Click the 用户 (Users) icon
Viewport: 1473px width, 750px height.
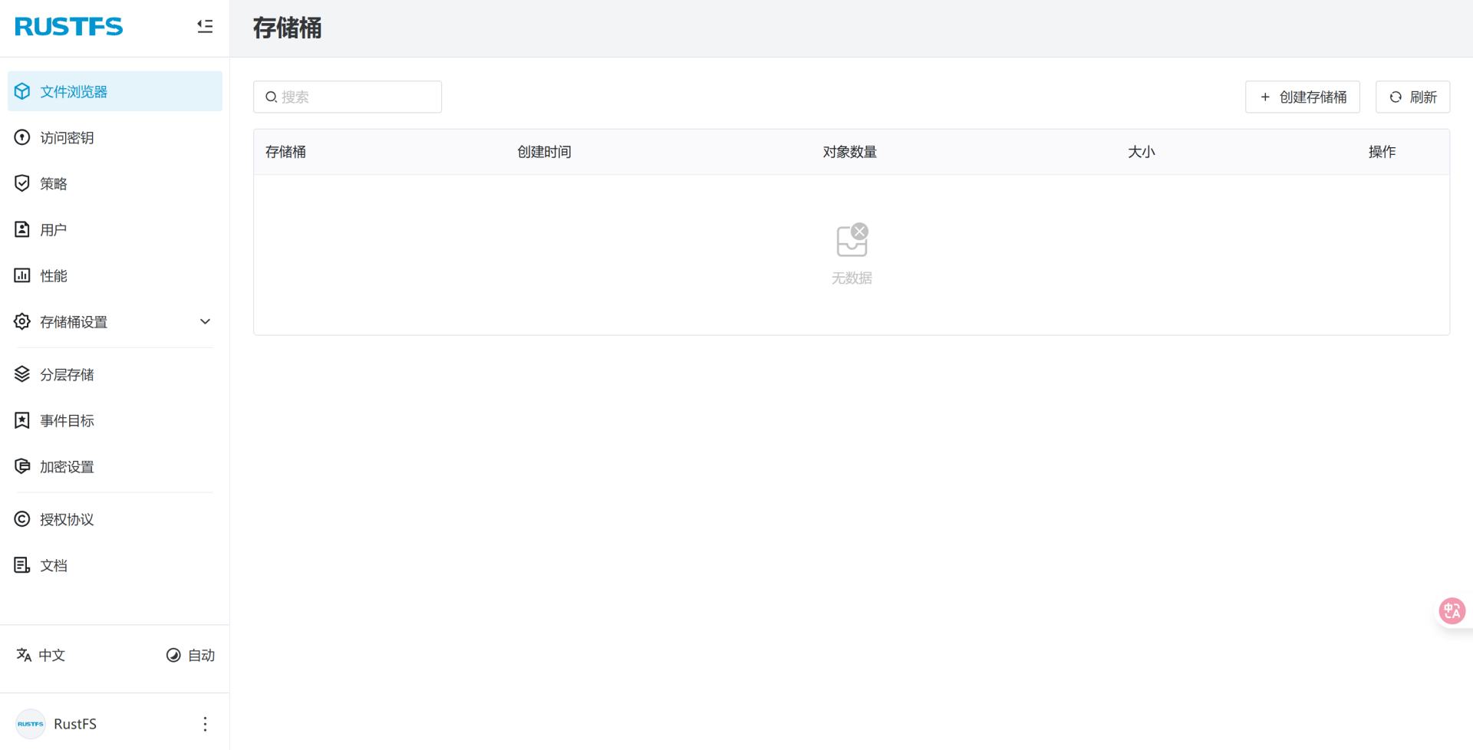tap(21, 229)
